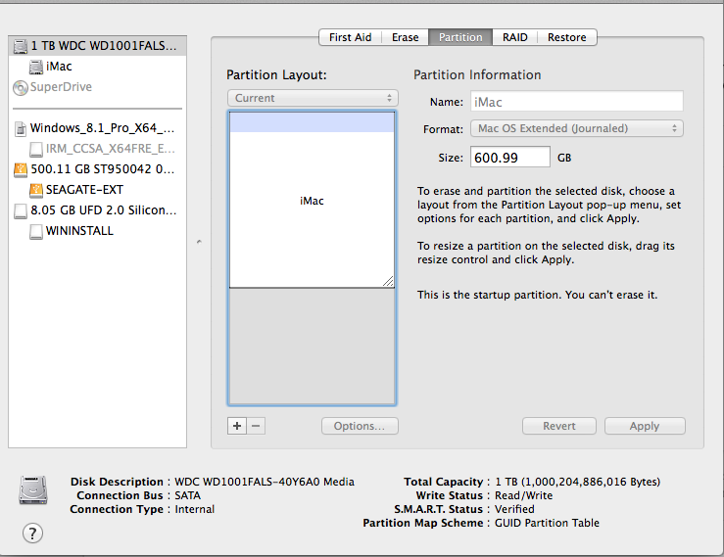Click the Connection Type 'Internal' value
Screen dimensions: 724x557
click(x=194, y=509)
